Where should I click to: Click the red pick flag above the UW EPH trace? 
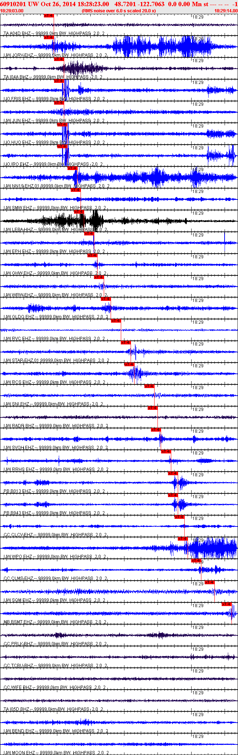pyautogui.click(x=89, y=234)
